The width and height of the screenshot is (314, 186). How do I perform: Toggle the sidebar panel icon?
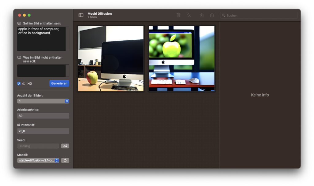(x=81, y=15)
